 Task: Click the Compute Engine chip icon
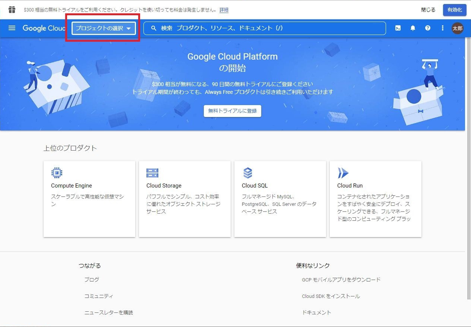(57, 173)
